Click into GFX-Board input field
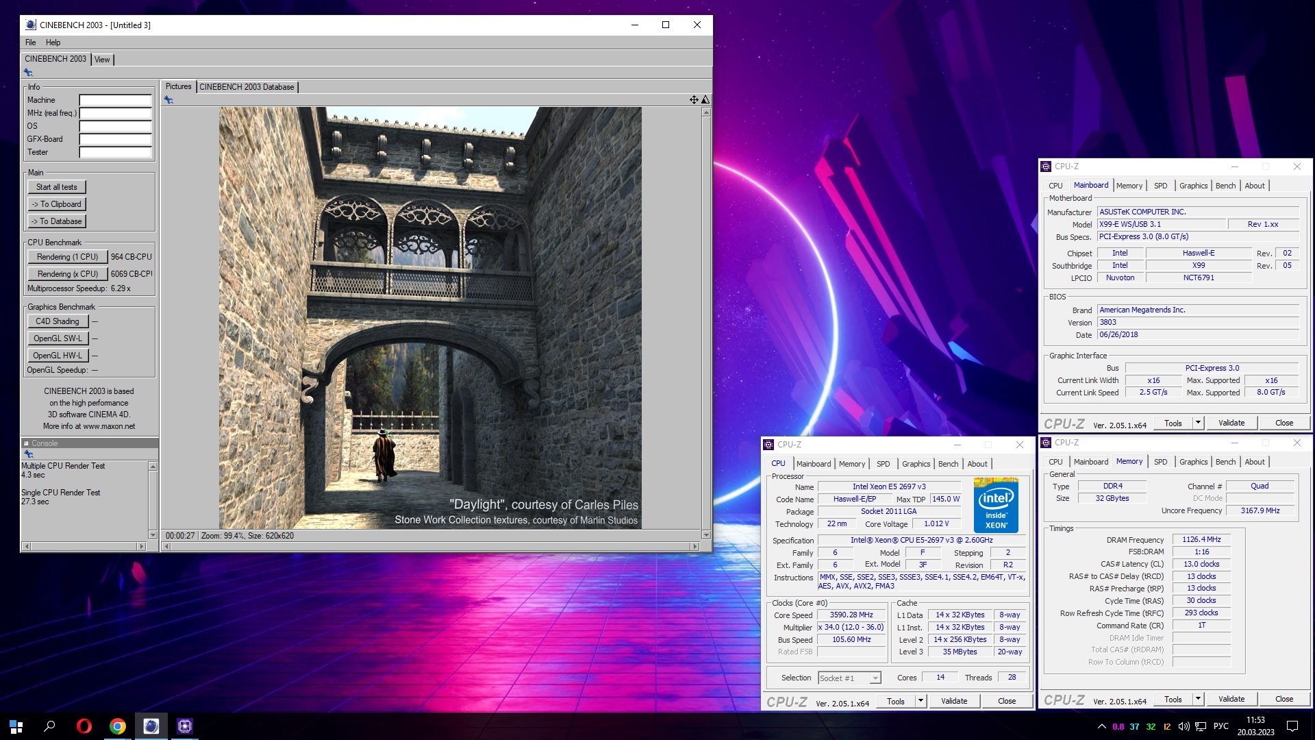The image size is (1315, 740). [115, 139]
